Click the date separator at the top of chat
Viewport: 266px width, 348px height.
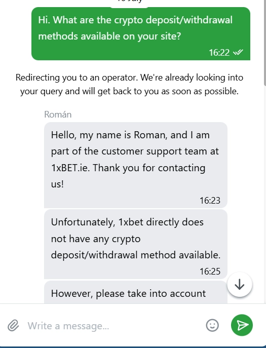[x=129, y=1]
